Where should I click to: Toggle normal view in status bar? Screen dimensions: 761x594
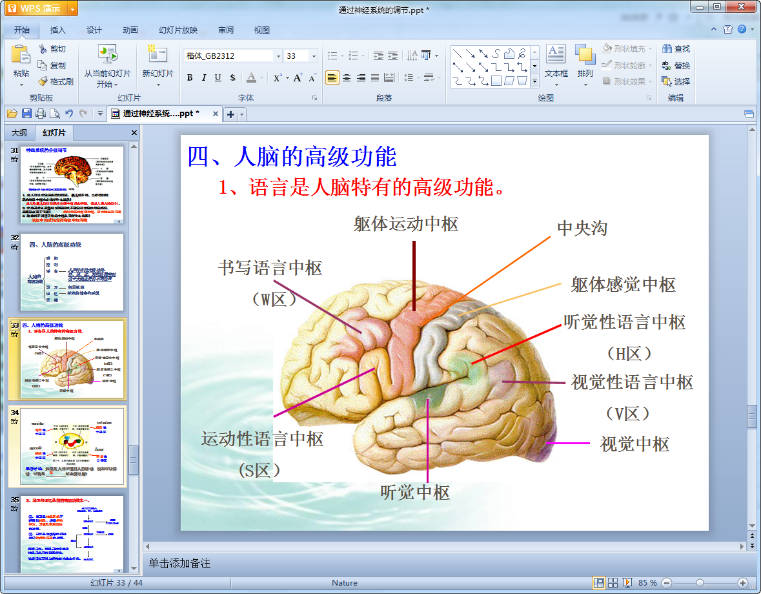(599, 583)
